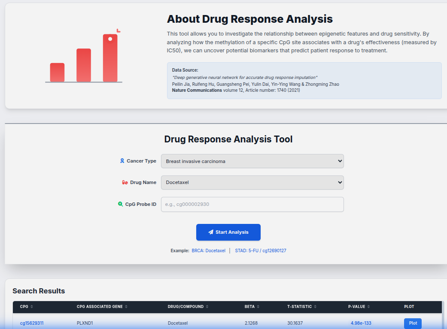Load the BRCA: Docetaxel example
This screenshot has height=329, width=447.
click(x=208, y=251)
